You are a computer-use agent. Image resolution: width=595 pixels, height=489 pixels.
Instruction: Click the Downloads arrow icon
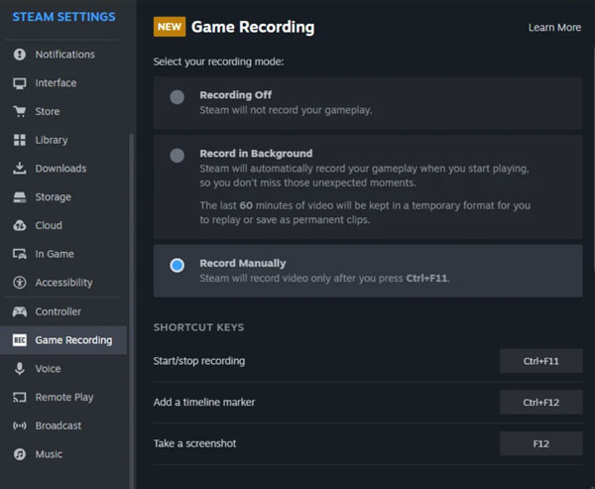click(20, 169)
